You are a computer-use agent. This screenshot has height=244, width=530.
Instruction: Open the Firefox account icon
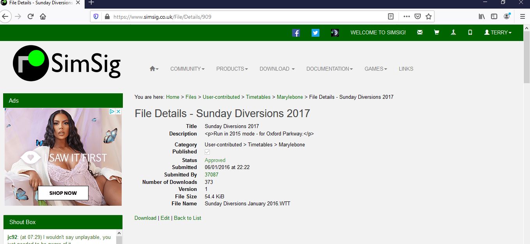[507, 16]
